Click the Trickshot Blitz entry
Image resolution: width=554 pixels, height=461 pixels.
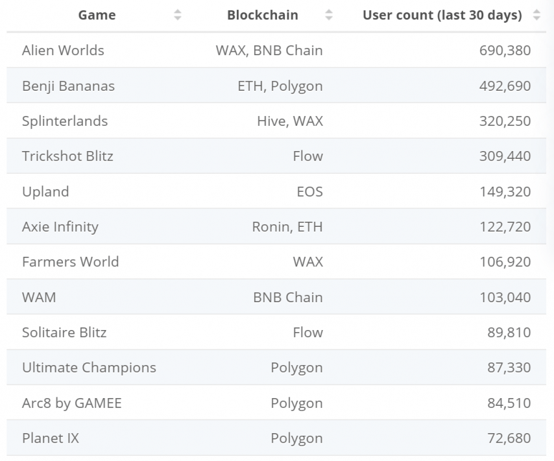[x=67, y=156]
